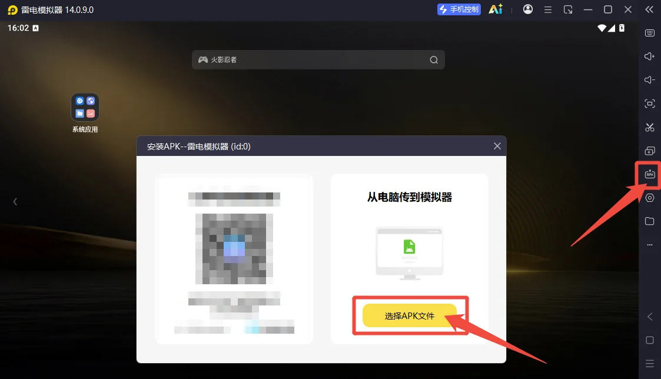Screen dimensions: 661x379
Task: Open the AI assistant icon
Action: point(496,9)
